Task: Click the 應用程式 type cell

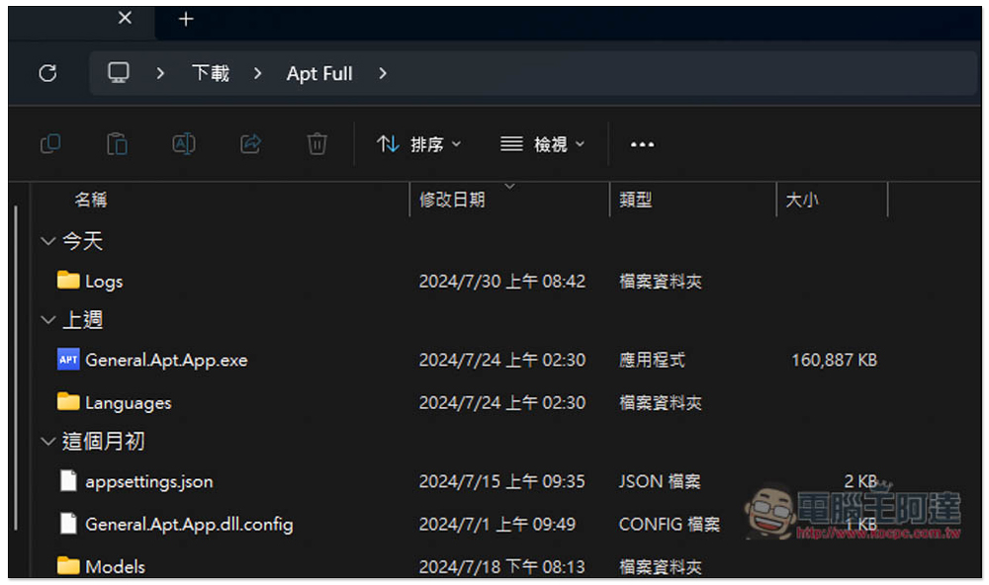Action: click(x=652, y=360)
